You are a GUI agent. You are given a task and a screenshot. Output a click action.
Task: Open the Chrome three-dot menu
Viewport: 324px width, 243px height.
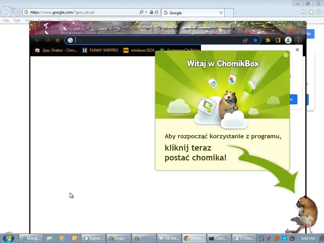point(298,40)
